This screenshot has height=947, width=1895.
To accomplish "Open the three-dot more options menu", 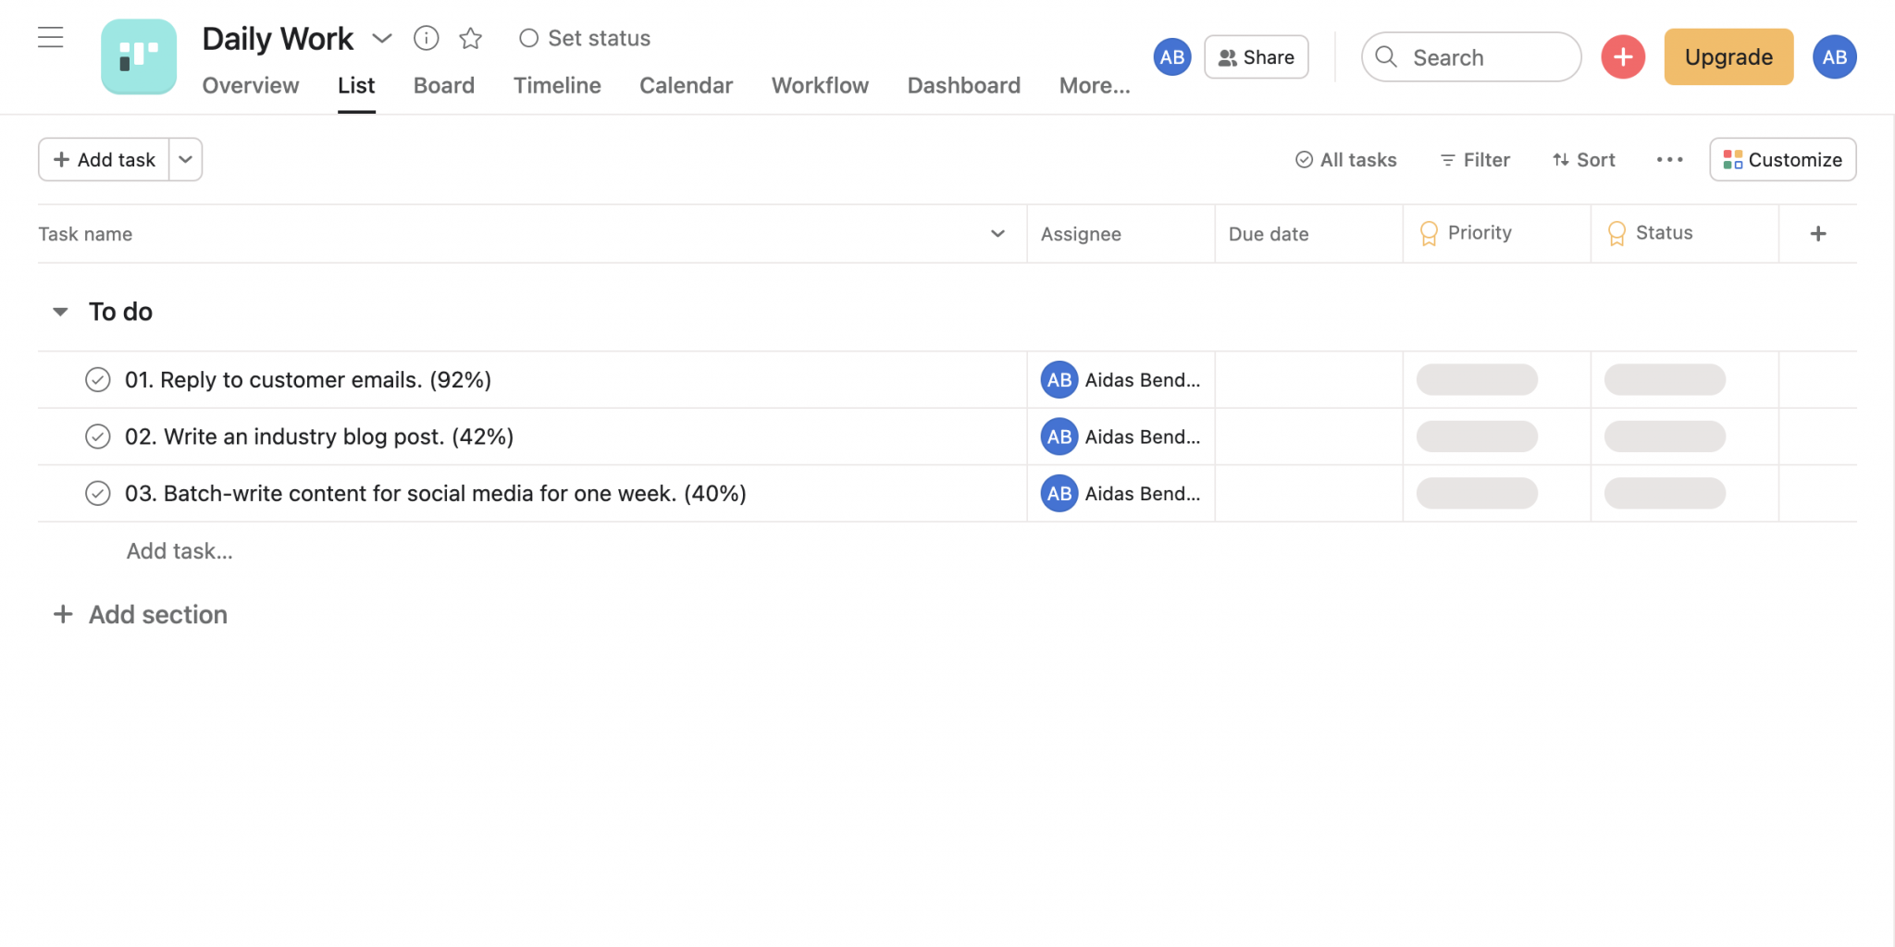I will point(1670,160).
